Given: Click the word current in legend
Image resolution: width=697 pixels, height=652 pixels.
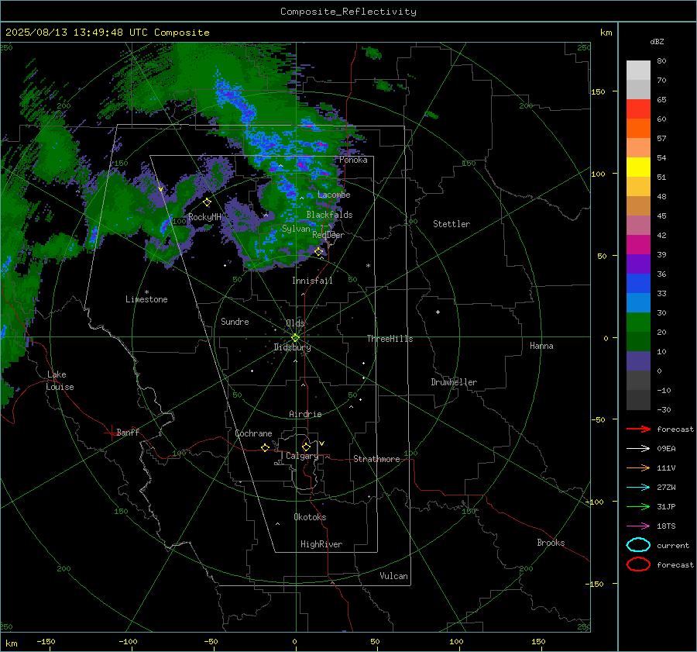Looking at the screenshot, I should (673, 545).
